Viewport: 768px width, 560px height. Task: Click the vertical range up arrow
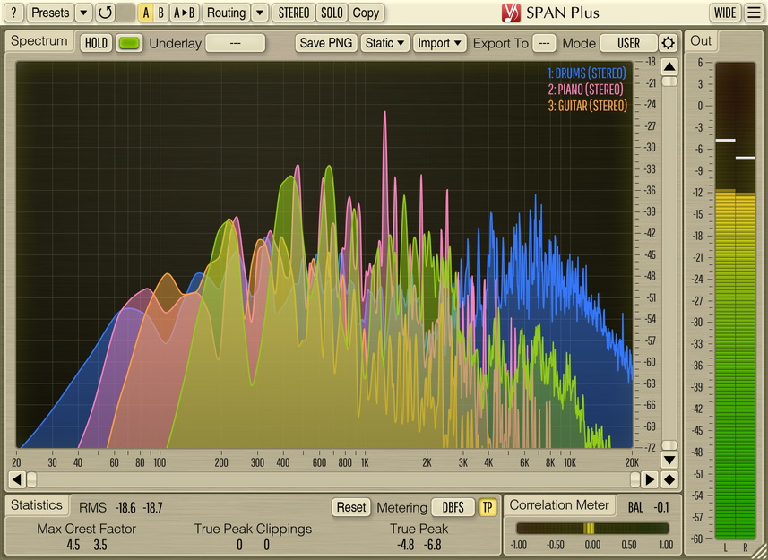[x=669, y=67]
